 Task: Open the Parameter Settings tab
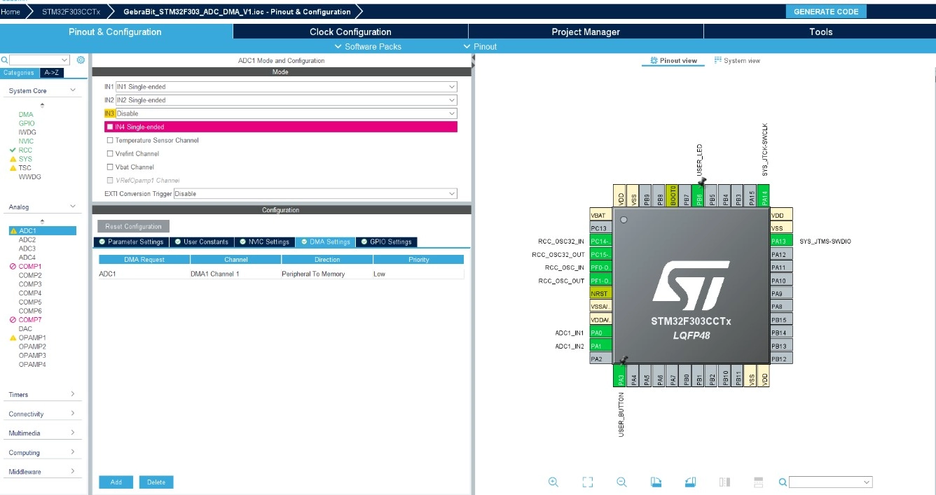(132, 242)
